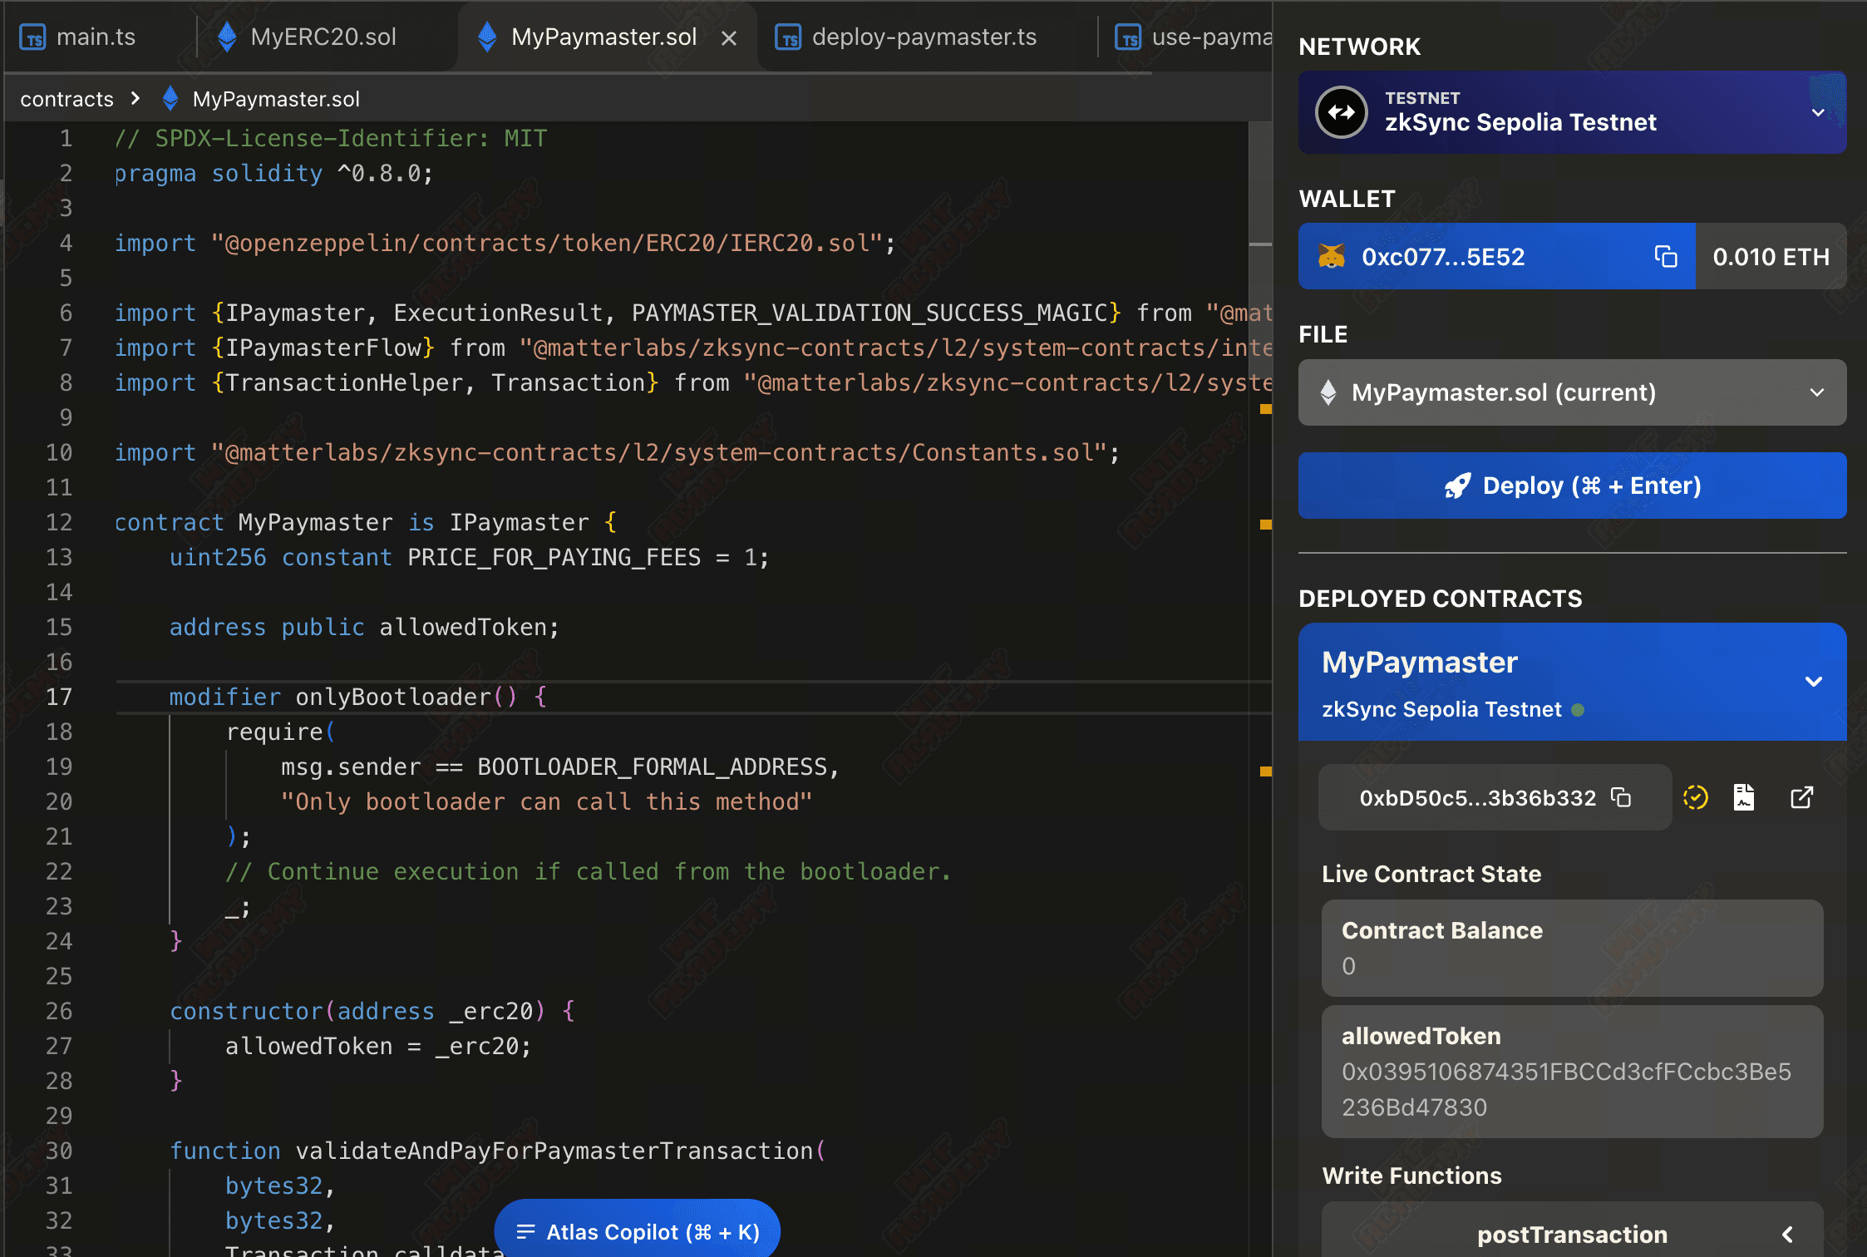The width and height of the screenshot is (1867, 1257).
Task: Open the MyPaymaster.sol (current) file dropdown
Action: point(1817,392)
